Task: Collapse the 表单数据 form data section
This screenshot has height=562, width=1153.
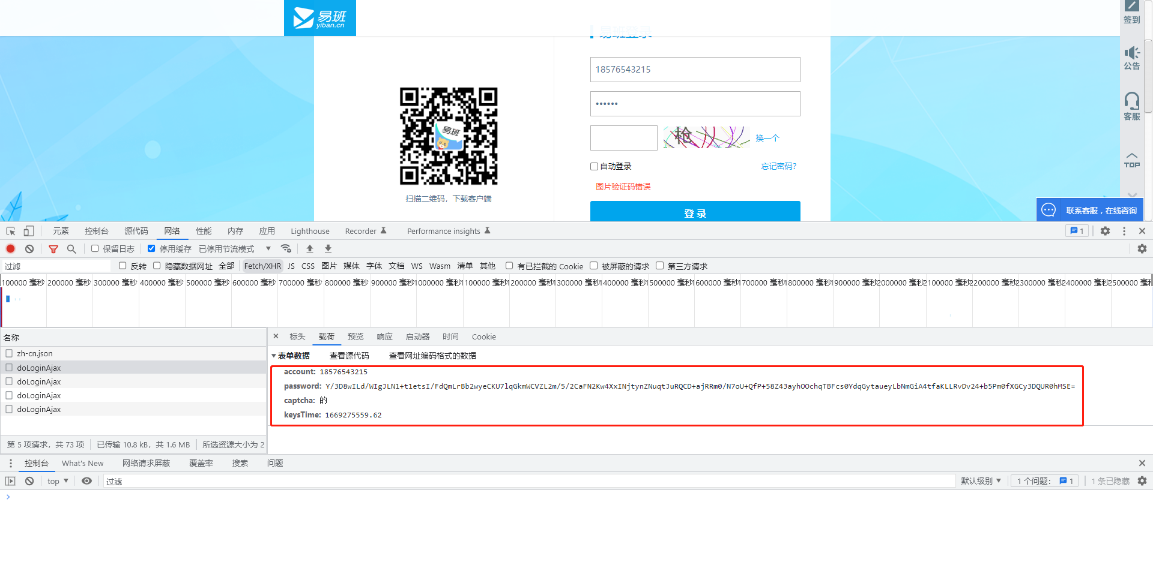Action: click(x=274, y=356)
